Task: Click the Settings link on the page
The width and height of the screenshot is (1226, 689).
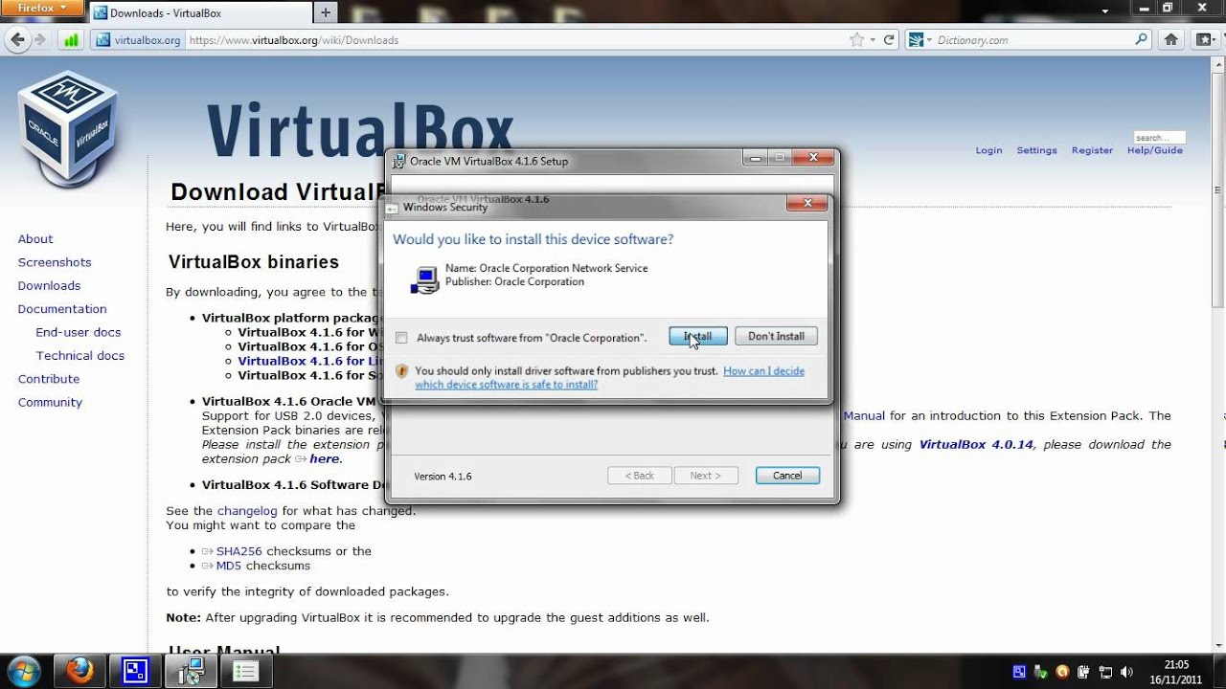Action: (1036, 150)
